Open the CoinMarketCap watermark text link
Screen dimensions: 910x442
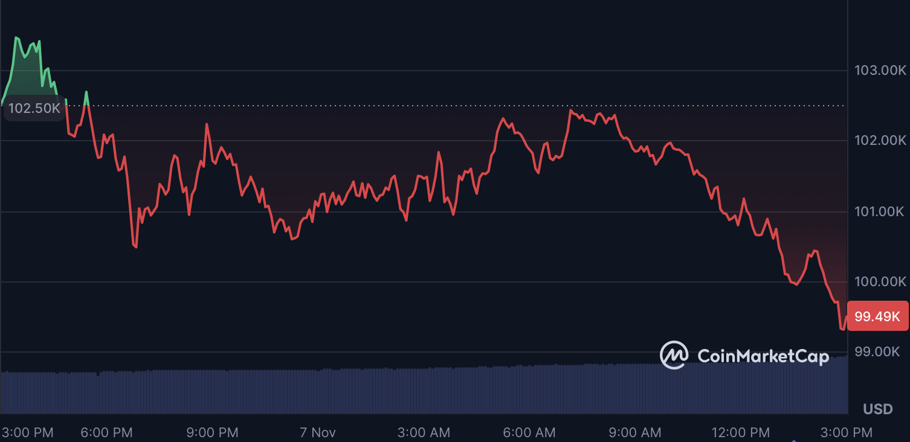[x=763, y=356]
